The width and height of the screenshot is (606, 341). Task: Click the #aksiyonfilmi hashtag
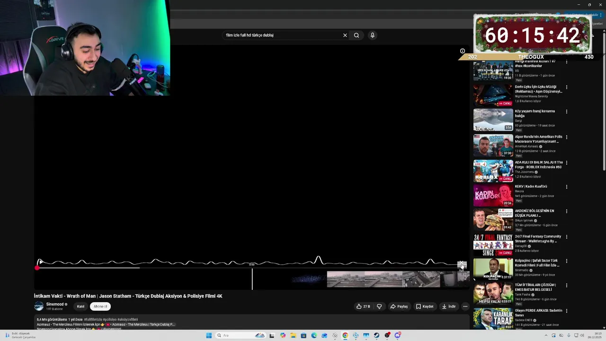[128, 320]
